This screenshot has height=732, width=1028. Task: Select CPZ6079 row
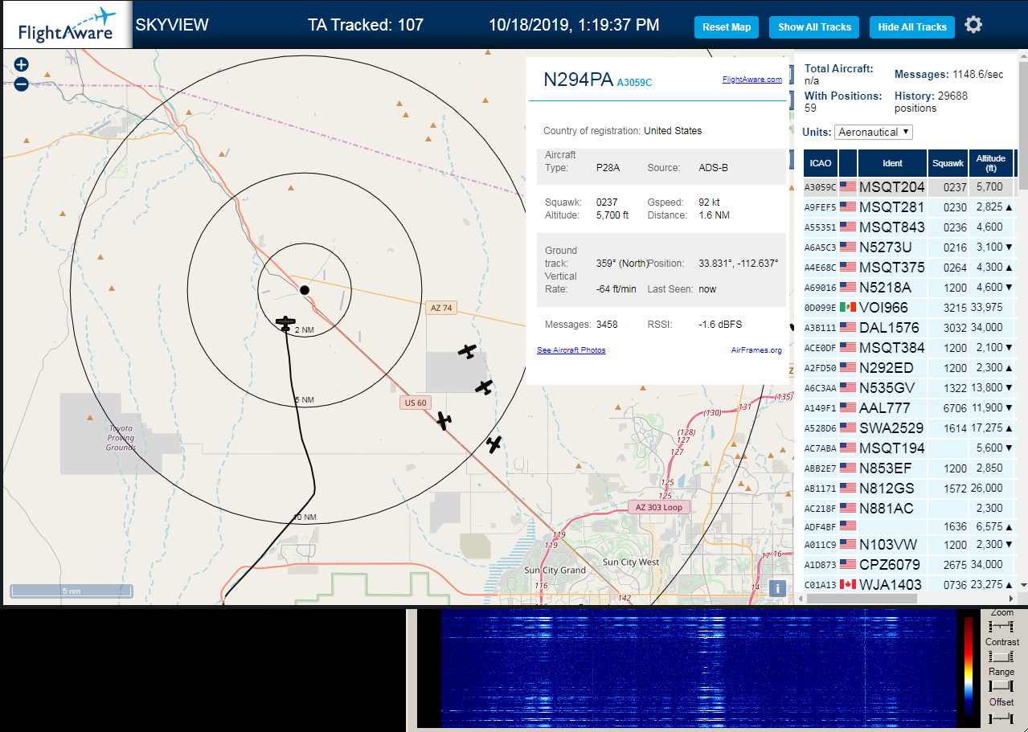click(910, 565)
